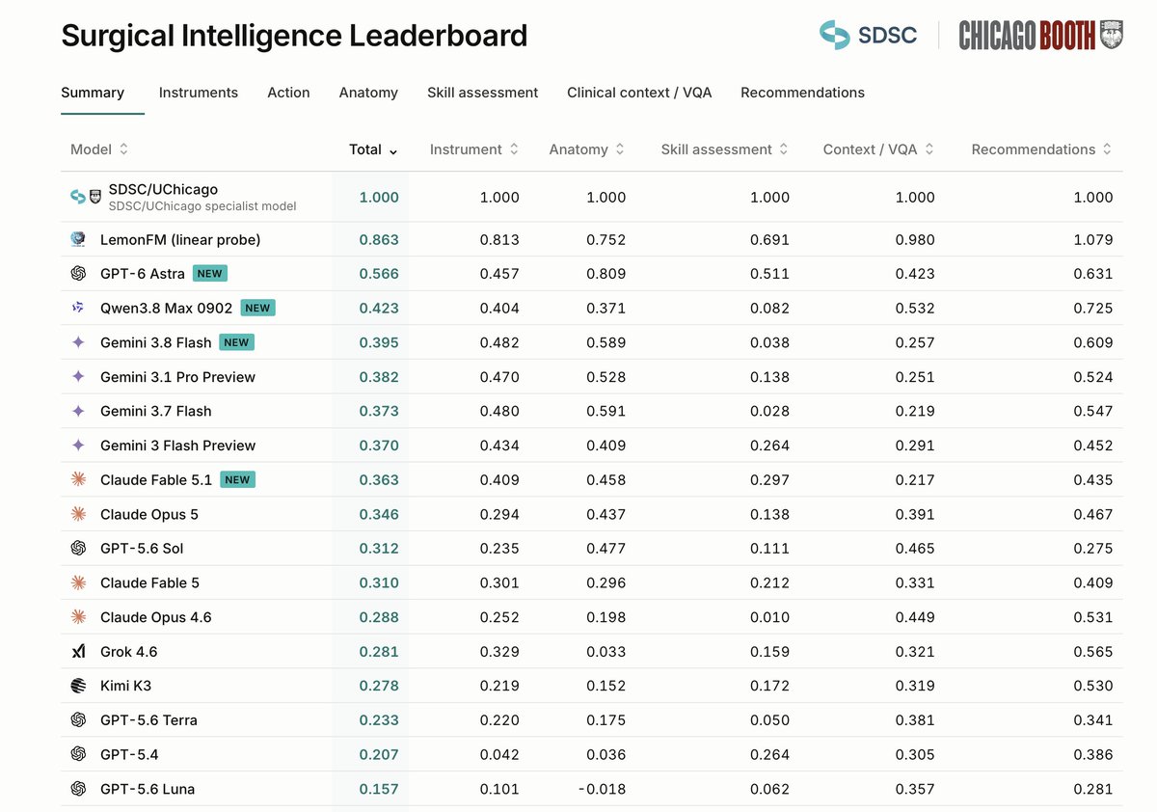Sort by the Context / VQA column header
The height and width of the screenshot is (812, 1157).
(x=878, y=149)
